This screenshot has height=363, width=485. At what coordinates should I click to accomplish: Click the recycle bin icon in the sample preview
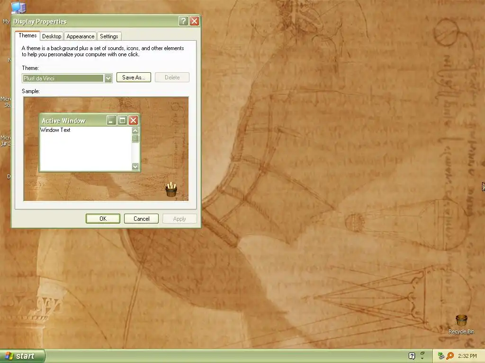pyautogui.click(x=171, y=190)
